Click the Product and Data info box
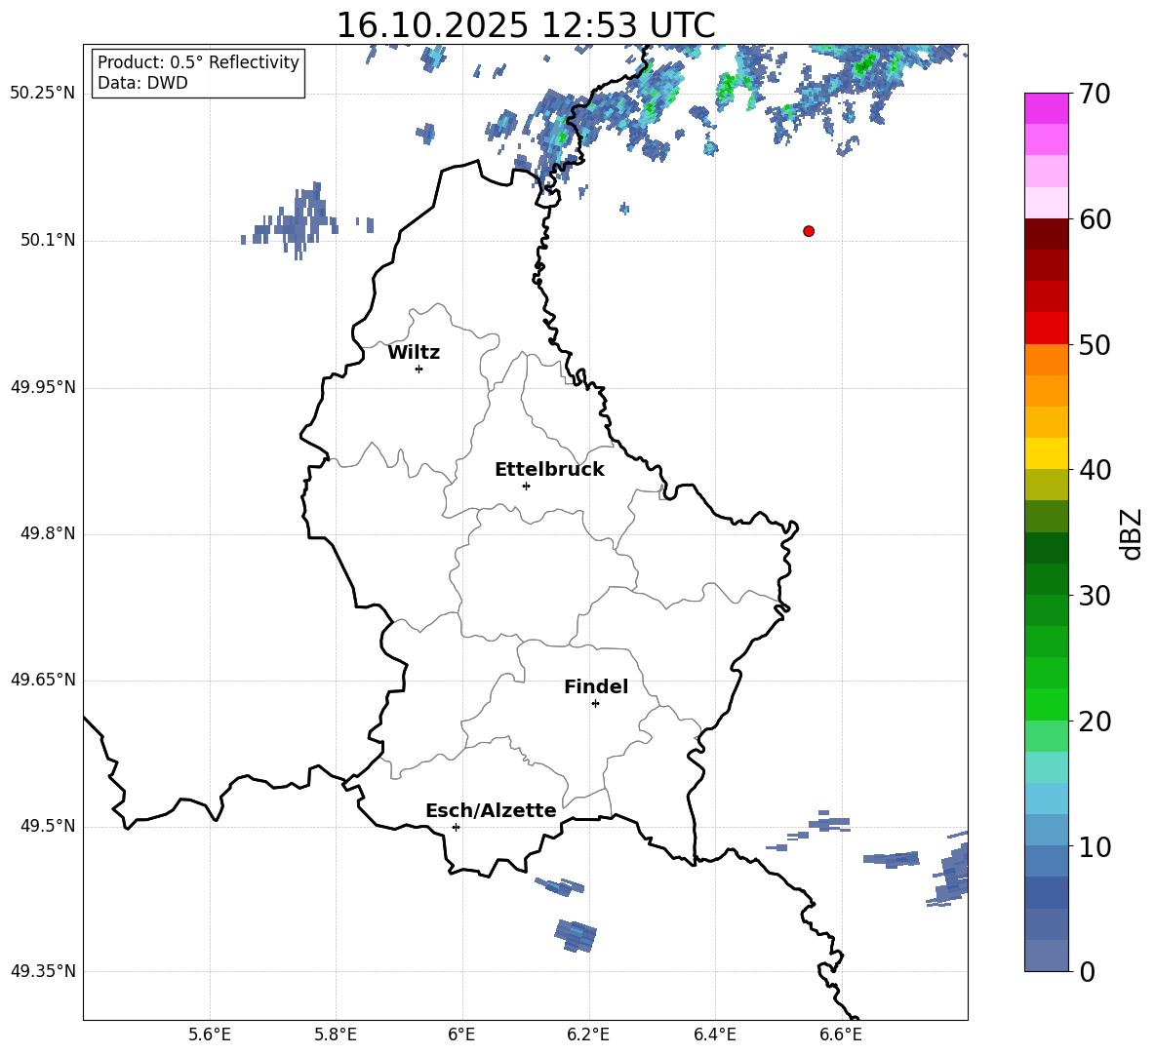Image resolution: width=1155 pixels, height=1054 pixels. tap(198, 73)
